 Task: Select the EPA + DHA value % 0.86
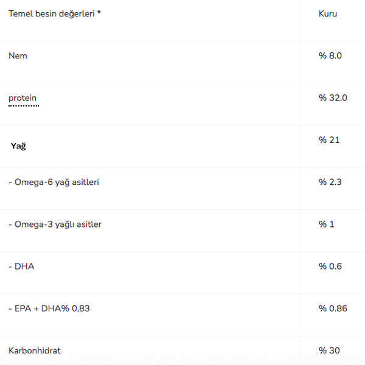(333, 308)
